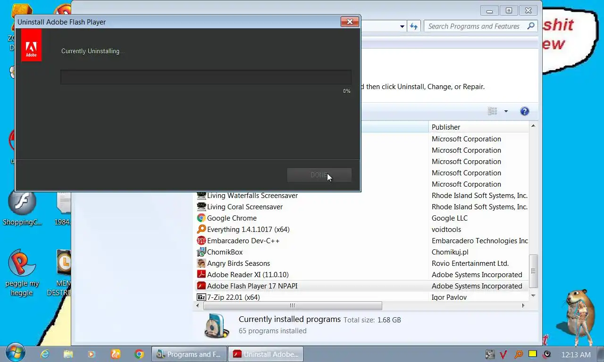
Task: Open the media player taskbar icon
Action: pyautogui.click(x=92, y=354)
